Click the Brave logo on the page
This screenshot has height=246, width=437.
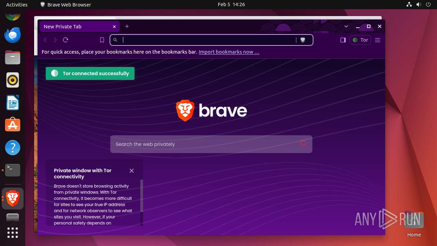click(x=211, y=111)
